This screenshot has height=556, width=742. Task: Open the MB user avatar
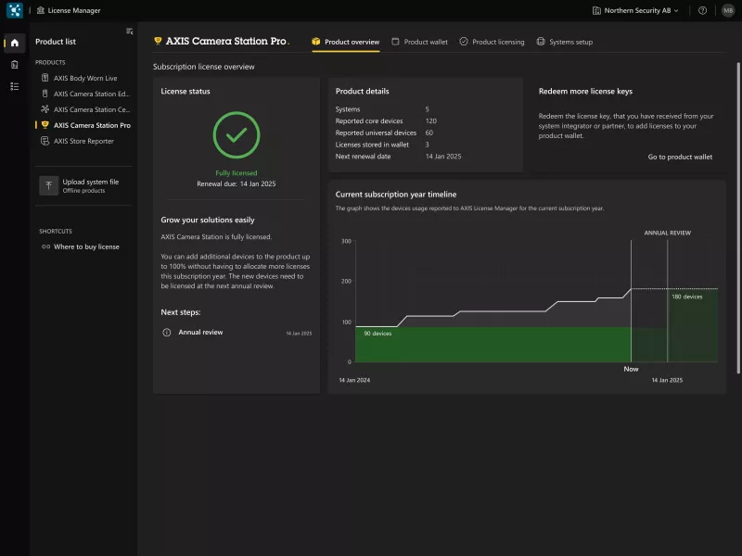(x=728, y=10)
